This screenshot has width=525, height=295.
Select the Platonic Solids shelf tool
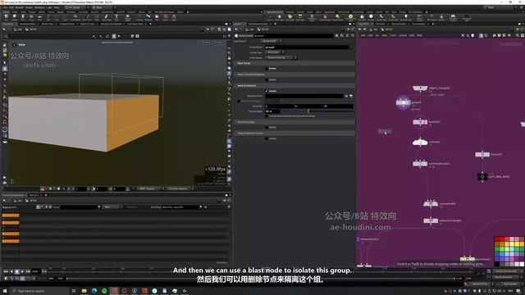pyautogui.click(x=128, y=17)
